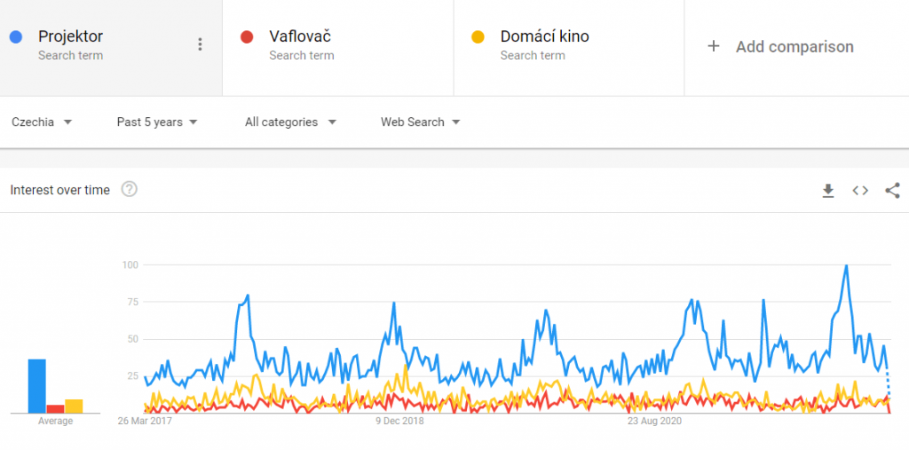Open the Projektor term options menu
Image resolution: width=909 pixels, height=450 pixels.
[x=200, y=44]
